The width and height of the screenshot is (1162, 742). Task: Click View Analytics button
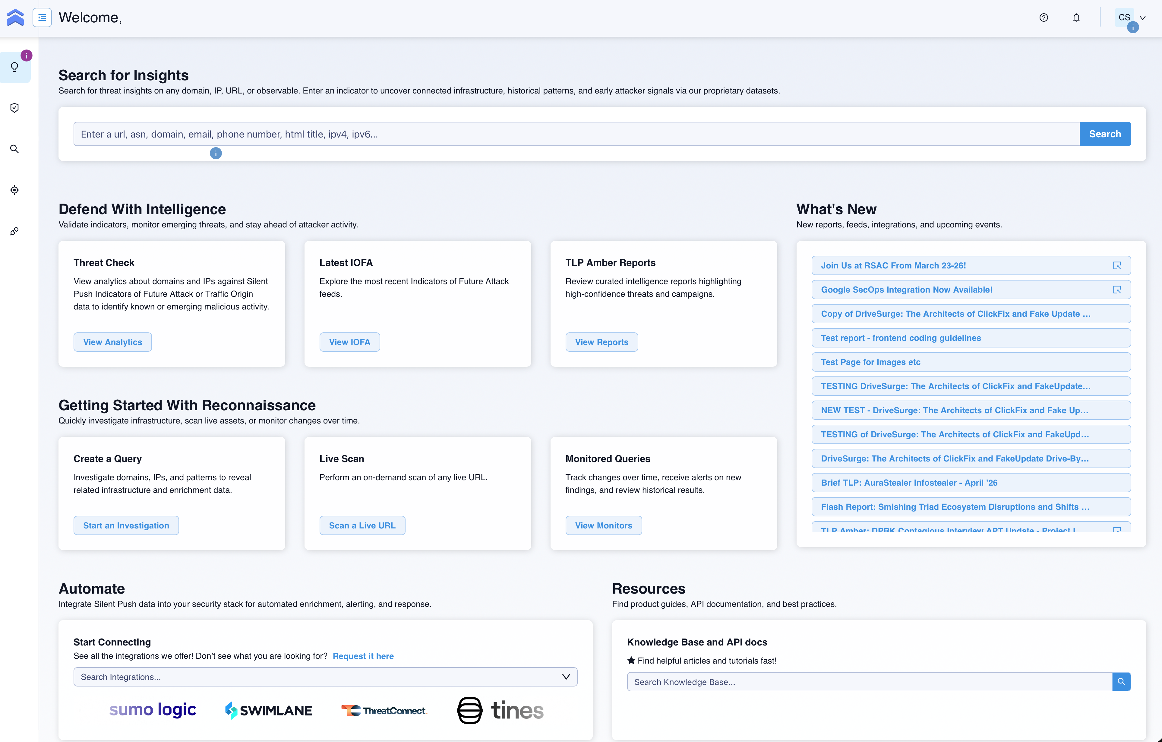[112, 342]
